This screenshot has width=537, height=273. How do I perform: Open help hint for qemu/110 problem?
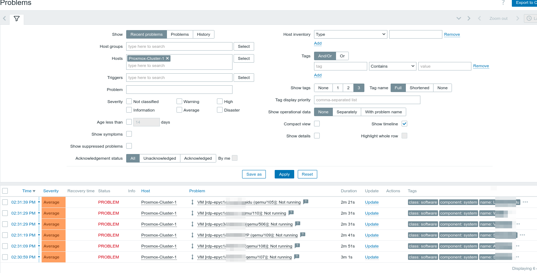click(291, 213)
